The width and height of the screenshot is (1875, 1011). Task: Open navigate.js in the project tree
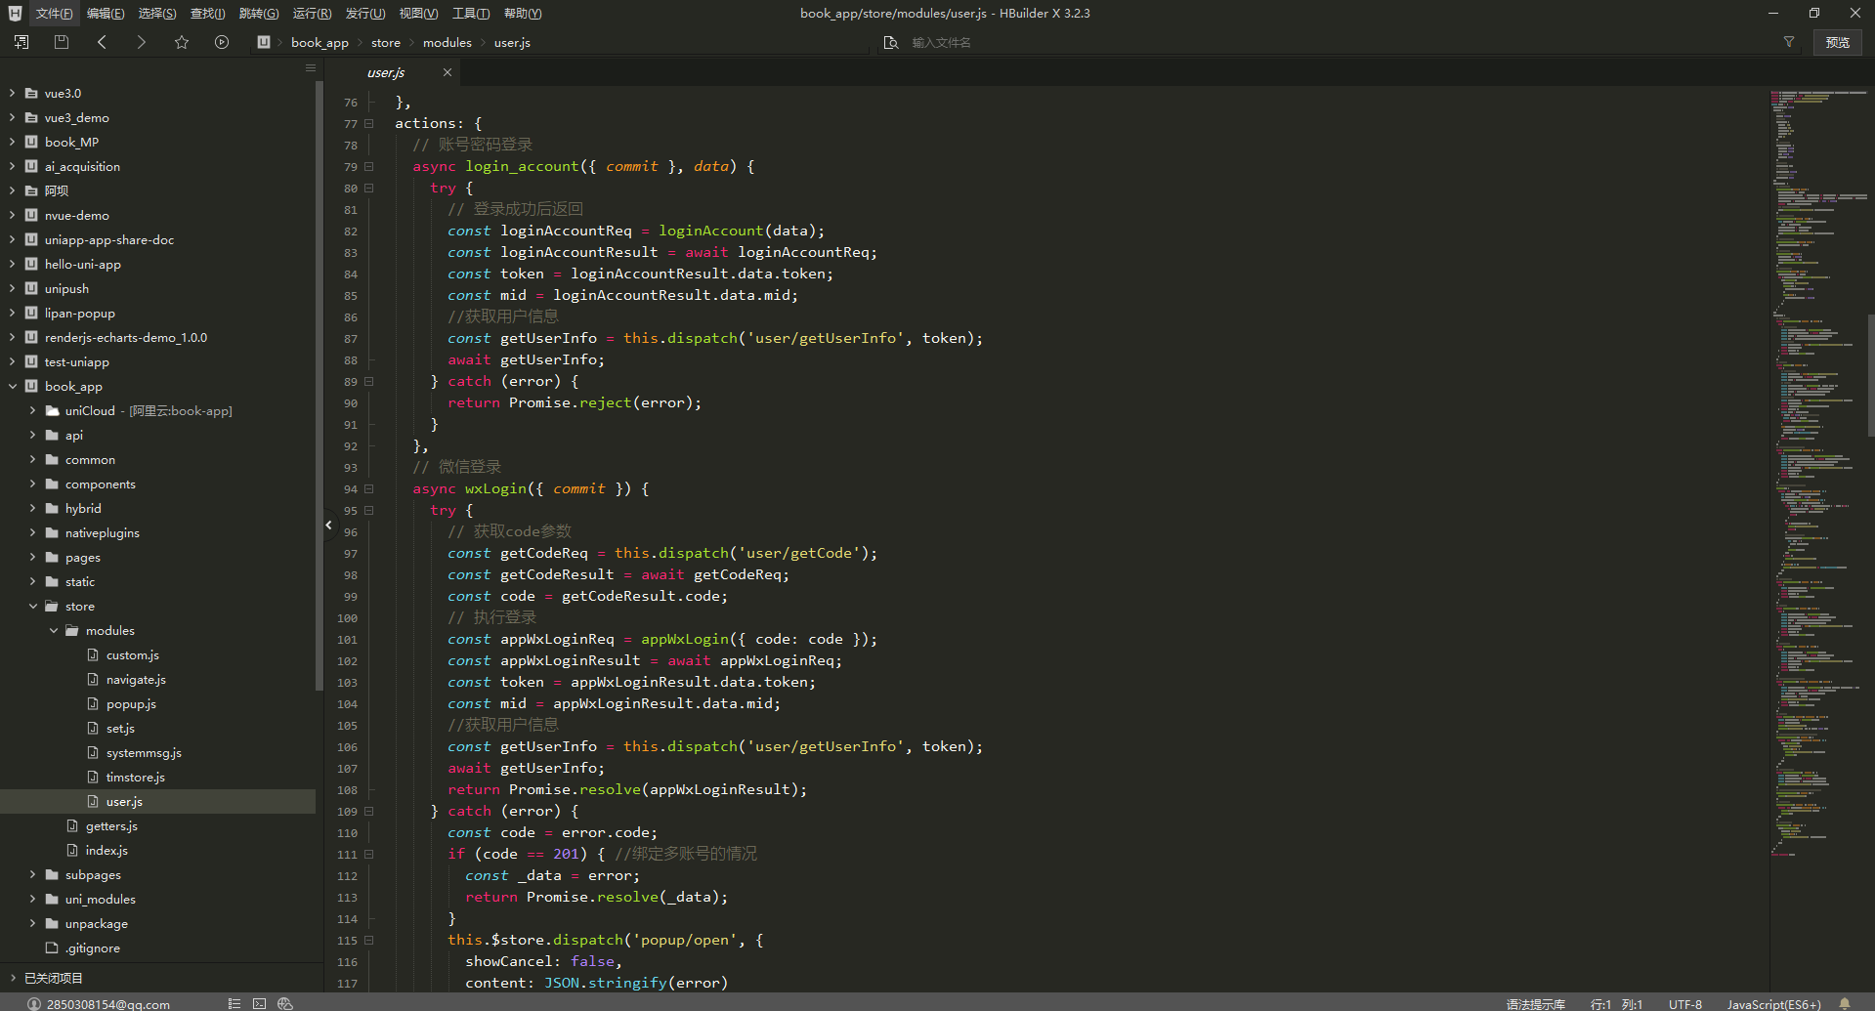[136, 680]
